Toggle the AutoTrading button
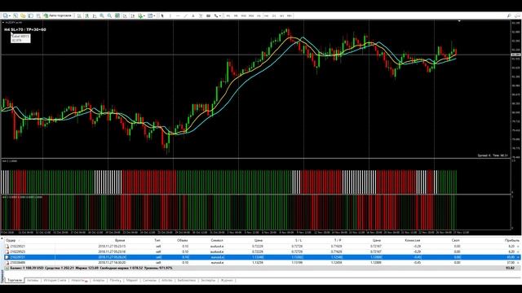The image size is (522, 293). (x=58, y=15)
